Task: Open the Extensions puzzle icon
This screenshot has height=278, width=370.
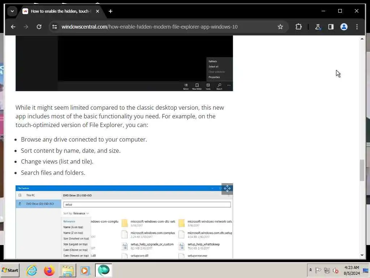Action: (298, 27)
